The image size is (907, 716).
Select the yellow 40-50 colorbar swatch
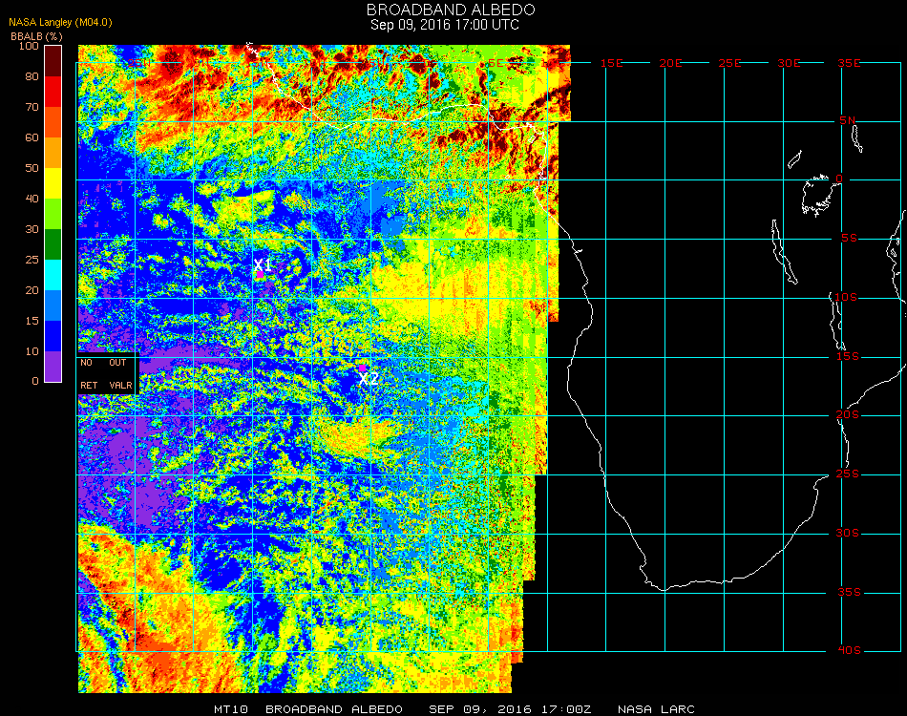53,183
